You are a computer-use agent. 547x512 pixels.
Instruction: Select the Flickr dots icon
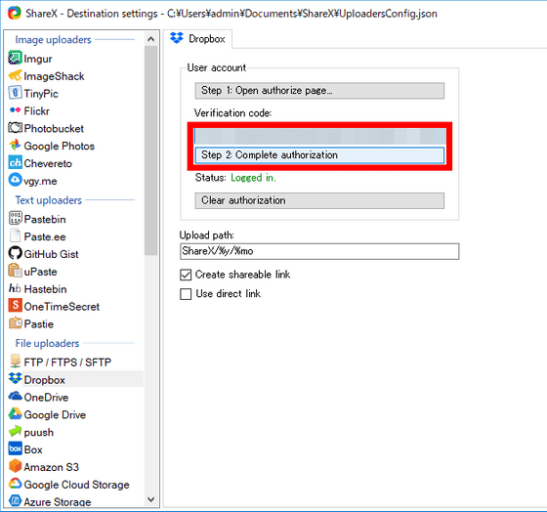point(15,110)
